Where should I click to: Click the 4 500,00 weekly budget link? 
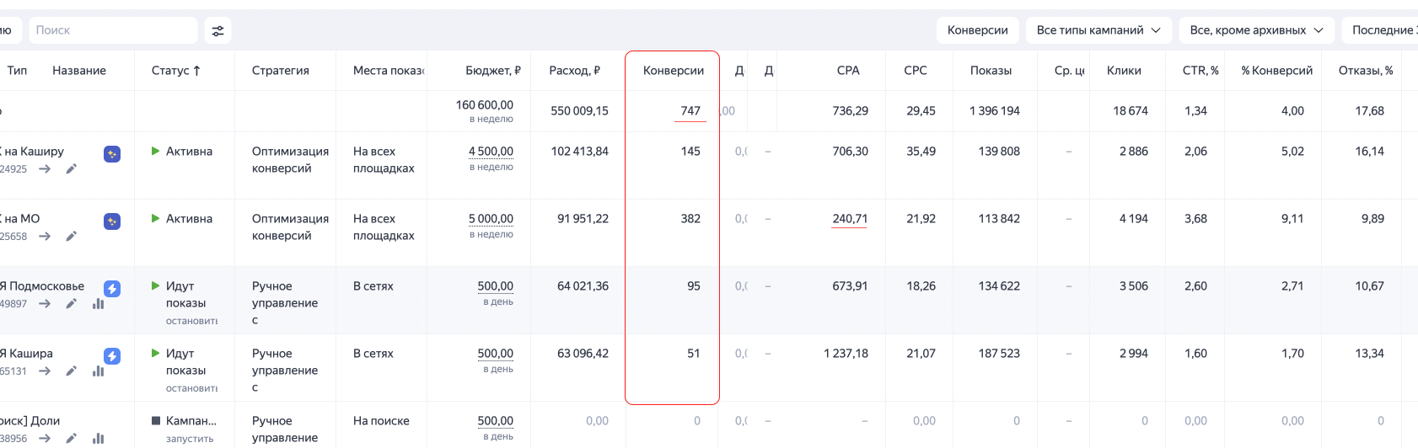[491, 152]
